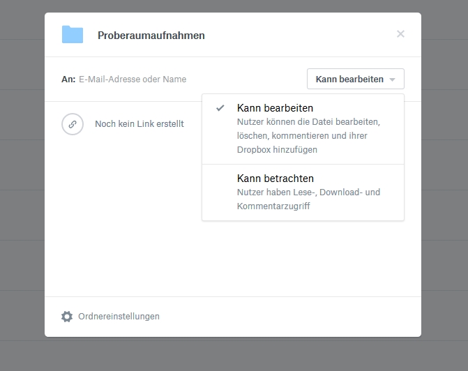
Task: Toggle the "Kann bearbeiten" permission dropdown button
Action: point(354,79)
